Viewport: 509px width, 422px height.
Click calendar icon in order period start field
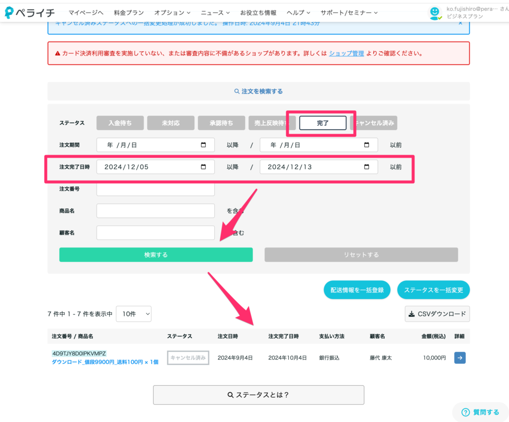[x=203, y=145]
